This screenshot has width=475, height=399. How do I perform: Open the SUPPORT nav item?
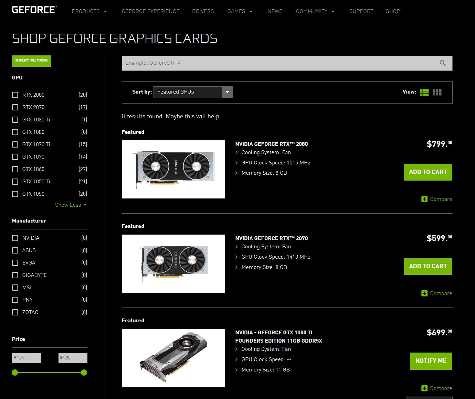coord(361,11)
